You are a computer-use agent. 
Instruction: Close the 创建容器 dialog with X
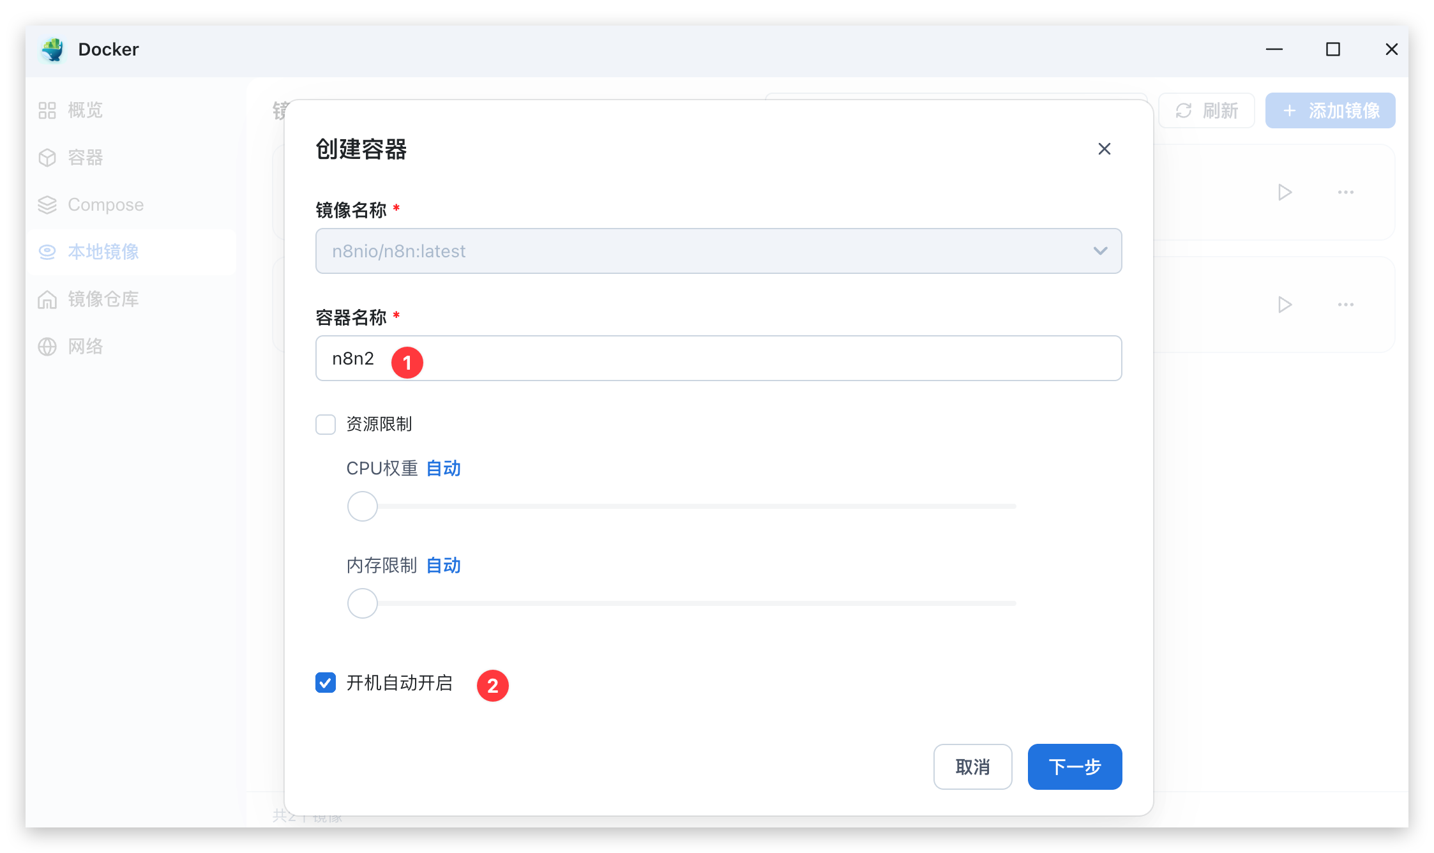(x=1104, y=149)
